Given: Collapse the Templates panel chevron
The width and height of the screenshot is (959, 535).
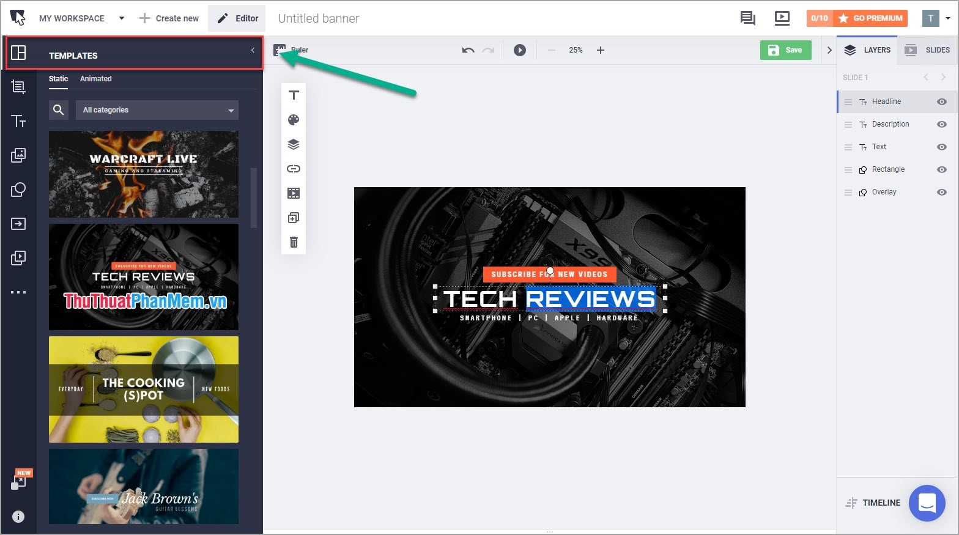Looking at the screenshot, I should [253, 50].
